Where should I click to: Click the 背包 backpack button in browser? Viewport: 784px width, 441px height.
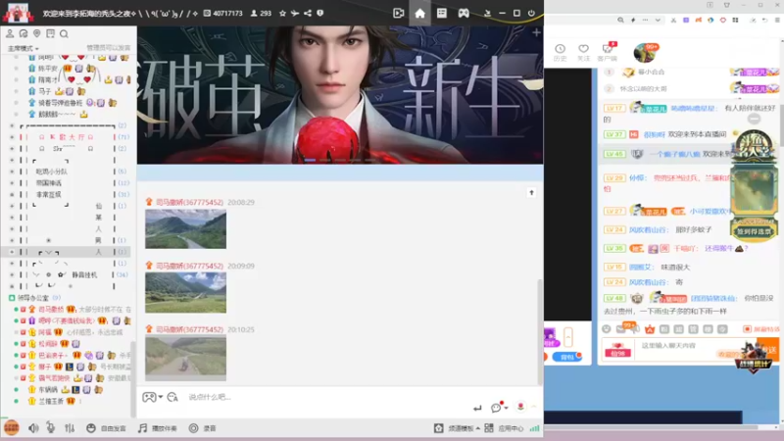tap(567, 357)
